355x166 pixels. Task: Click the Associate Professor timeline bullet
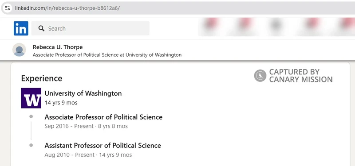click(x=31, y=116)
